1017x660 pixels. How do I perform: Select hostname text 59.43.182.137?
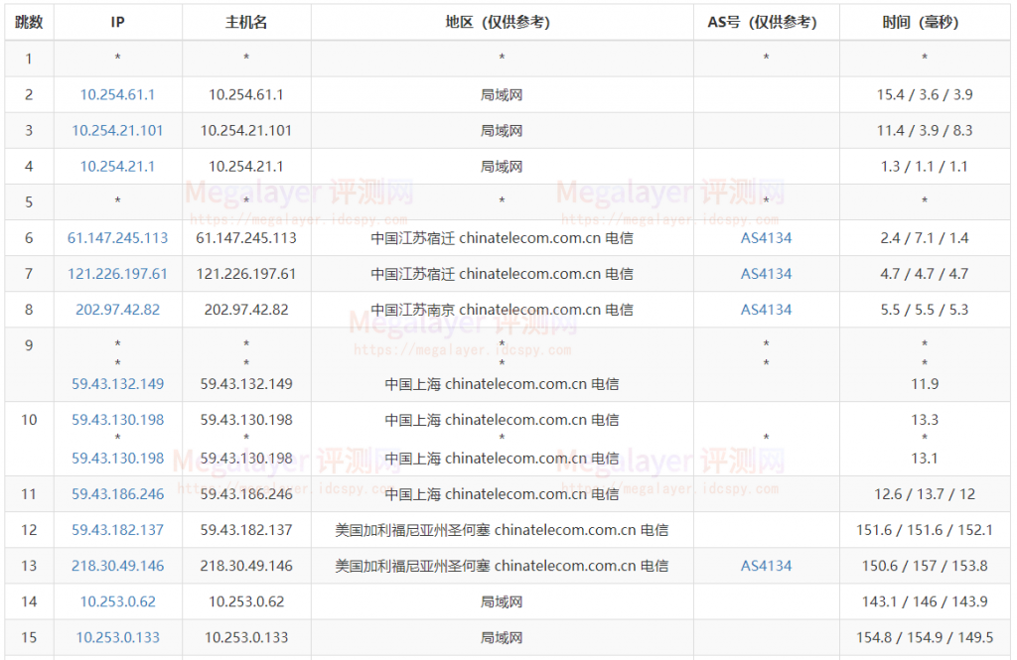(x=246, y=530)
